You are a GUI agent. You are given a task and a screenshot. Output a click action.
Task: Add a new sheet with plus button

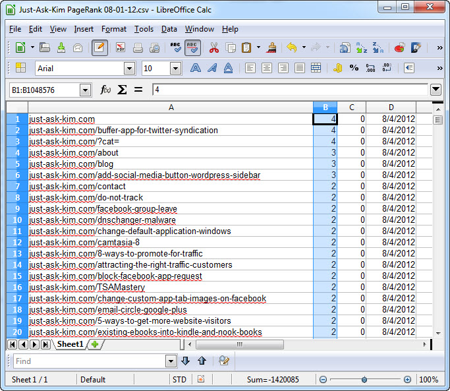click(x=96, y=344)
